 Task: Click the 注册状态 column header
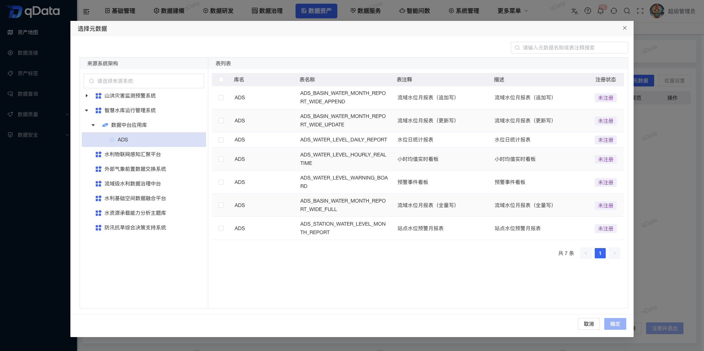point(606,80)
